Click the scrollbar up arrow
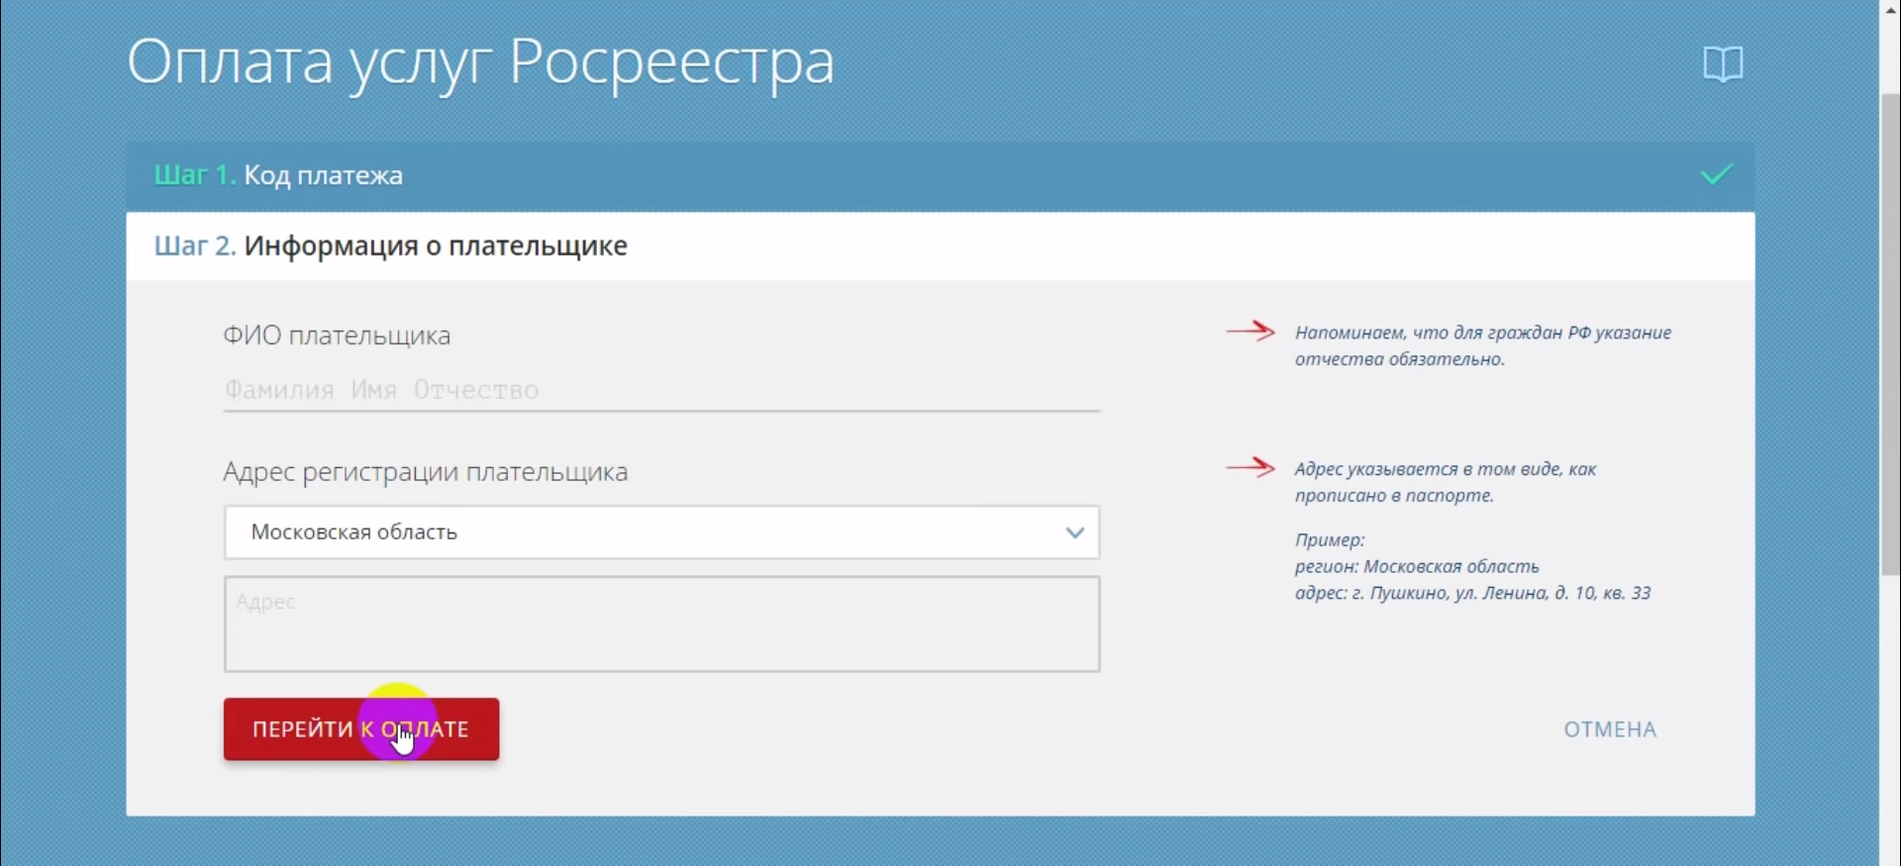1901x866 pixels. (1890, 9)
